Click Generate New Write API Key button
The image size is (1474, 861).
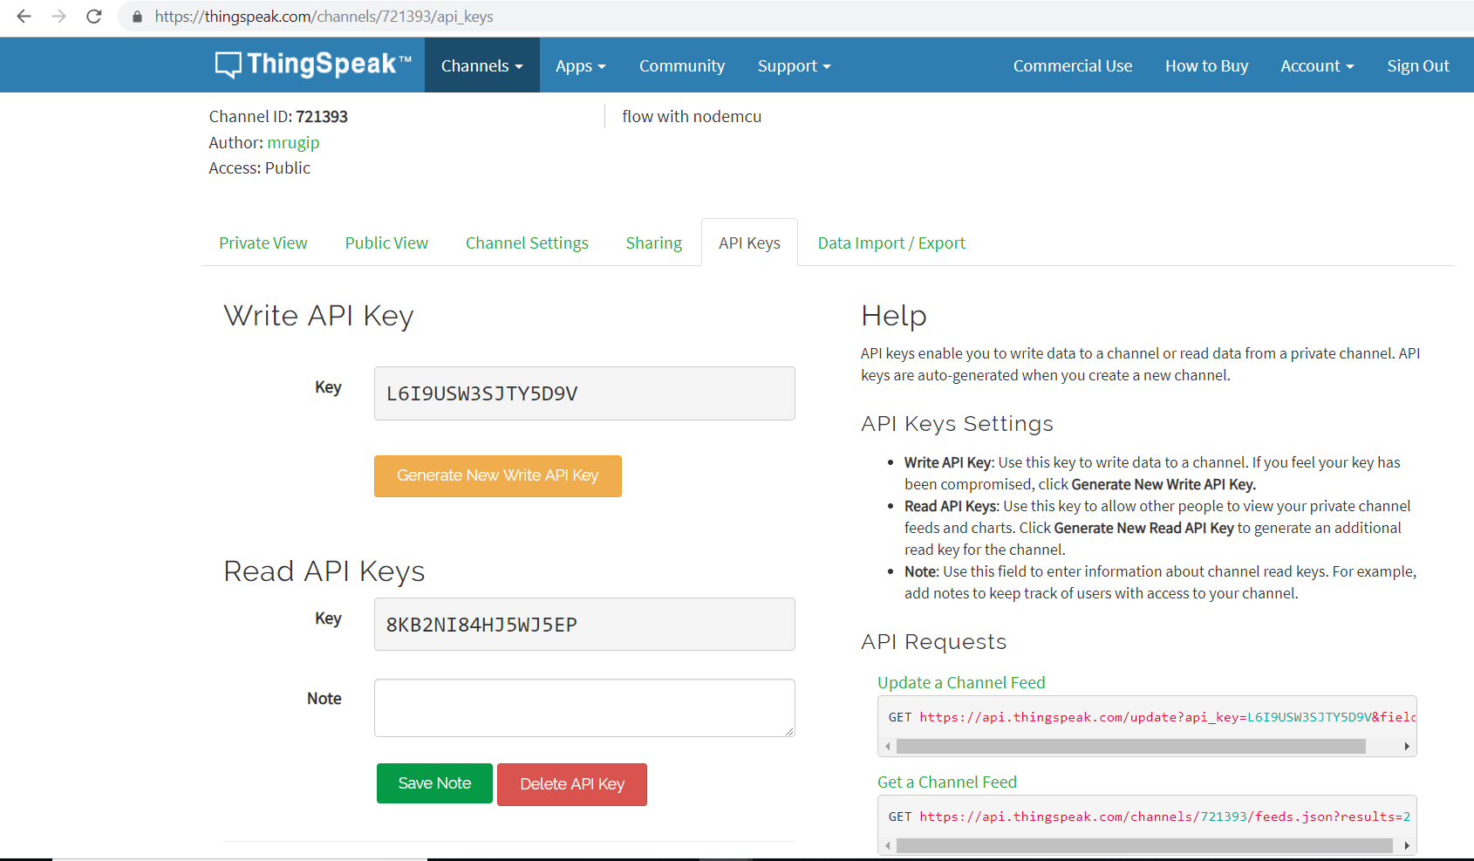coord(498,475)
